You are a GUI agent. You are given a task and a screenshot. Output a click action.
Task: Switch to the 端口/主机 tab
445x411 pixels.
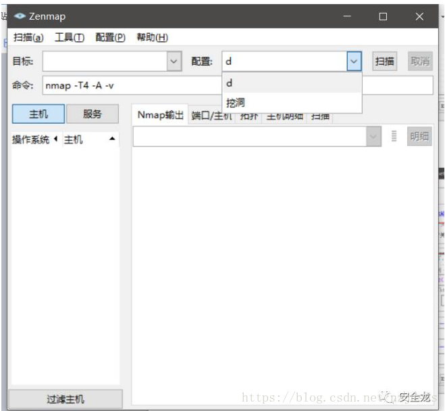[x=211, y=116]
